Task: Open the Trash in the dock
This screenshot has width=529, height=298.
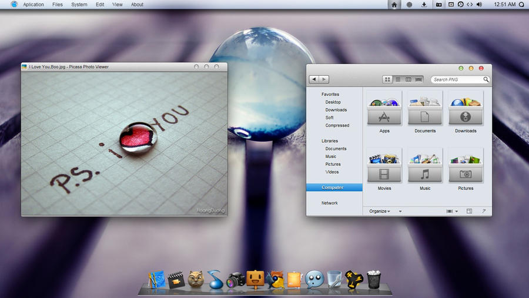Action: tap(373, 280)
